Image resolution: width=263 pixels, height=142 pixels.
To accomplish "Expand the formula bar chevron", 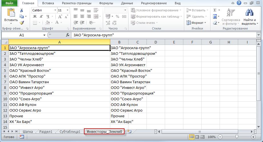I will point(258,35).
